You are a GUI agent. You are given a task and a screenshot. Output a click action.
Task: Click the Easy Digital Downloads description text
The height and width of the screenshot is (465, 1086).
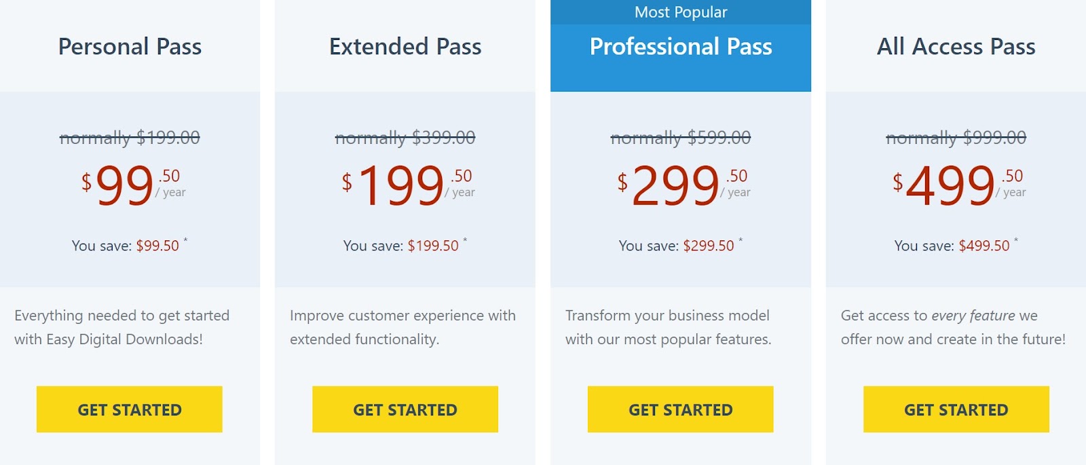[122, 327]
